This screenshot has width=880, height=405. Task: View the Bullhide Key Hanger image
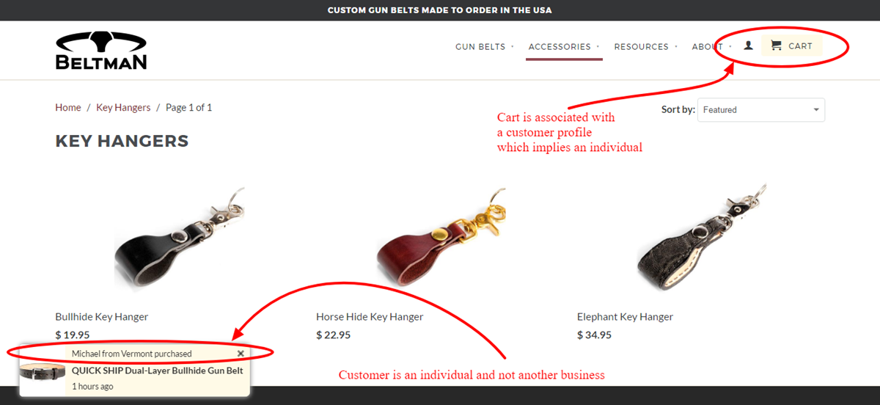click(x=179, y=237)
